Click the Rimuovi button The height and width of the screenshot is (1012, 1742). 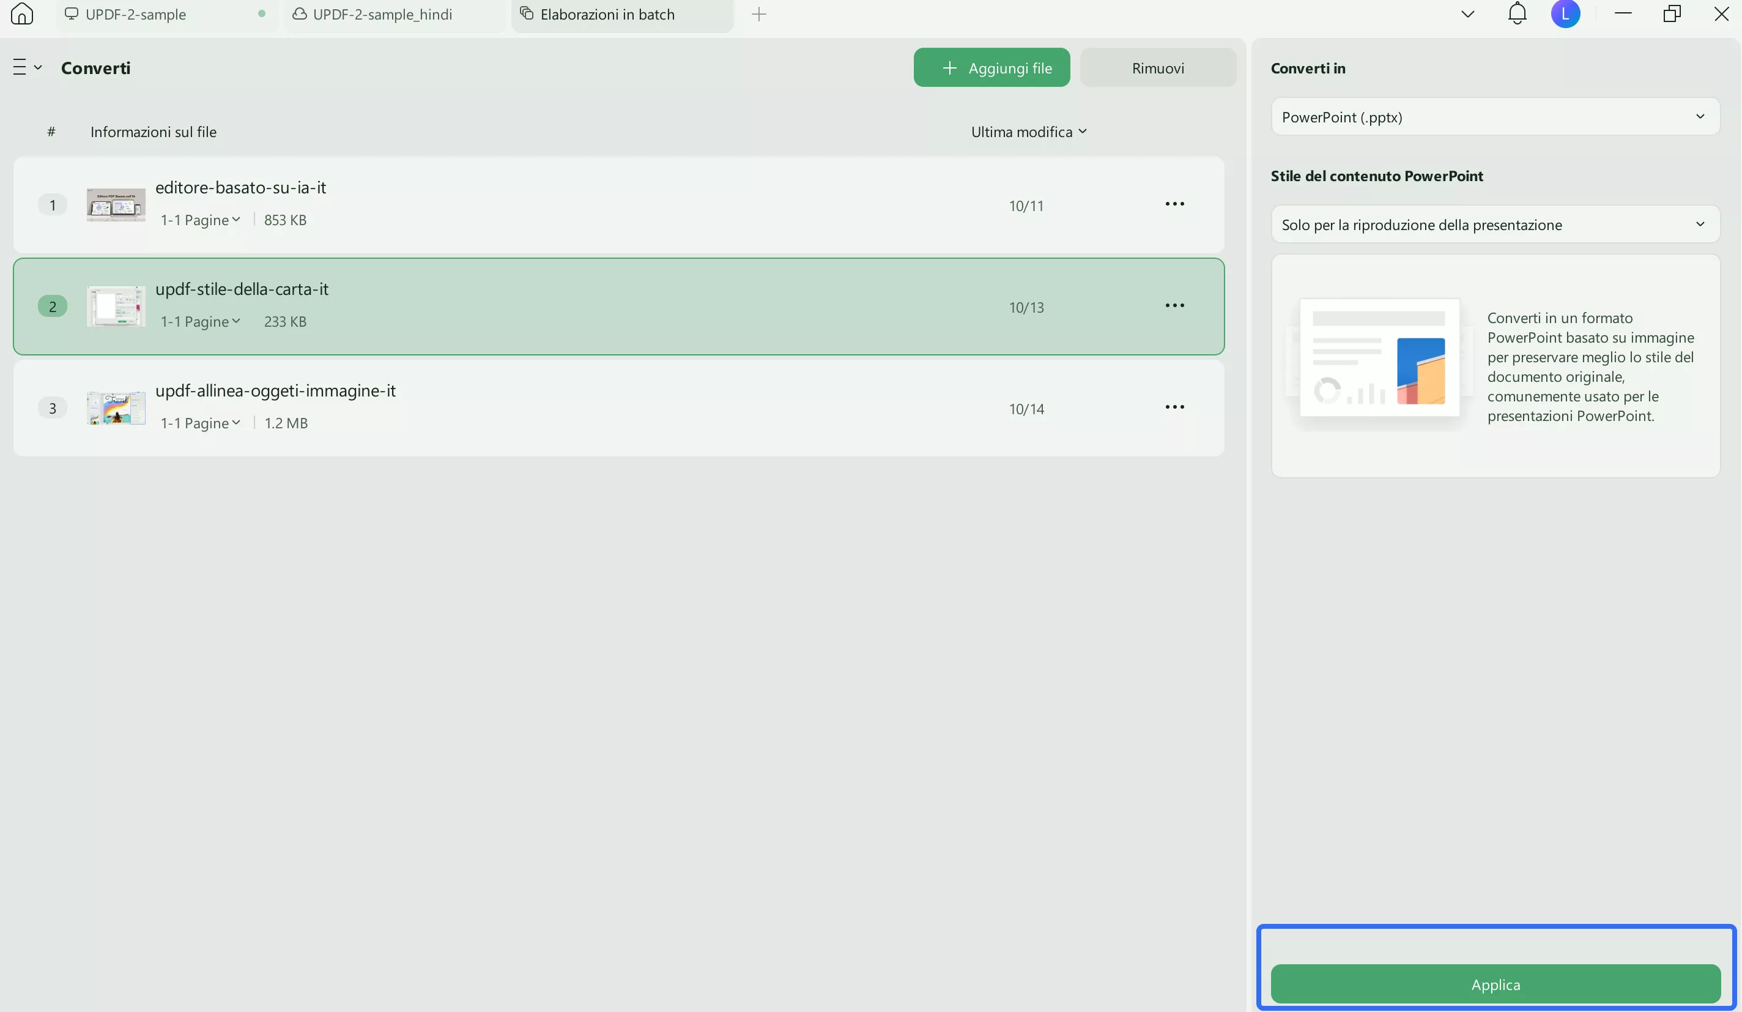click(1157, 68)
